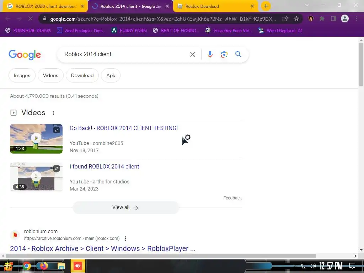
Task: Click the roblonium.com red favicon
Action: [x=15, y=235]
